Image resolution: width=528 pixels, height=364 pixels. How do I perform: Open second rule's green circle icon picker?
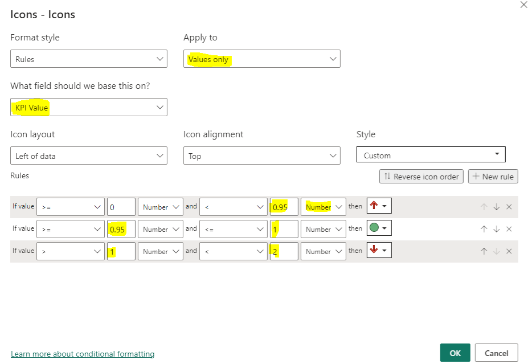(x=379, y=228)
